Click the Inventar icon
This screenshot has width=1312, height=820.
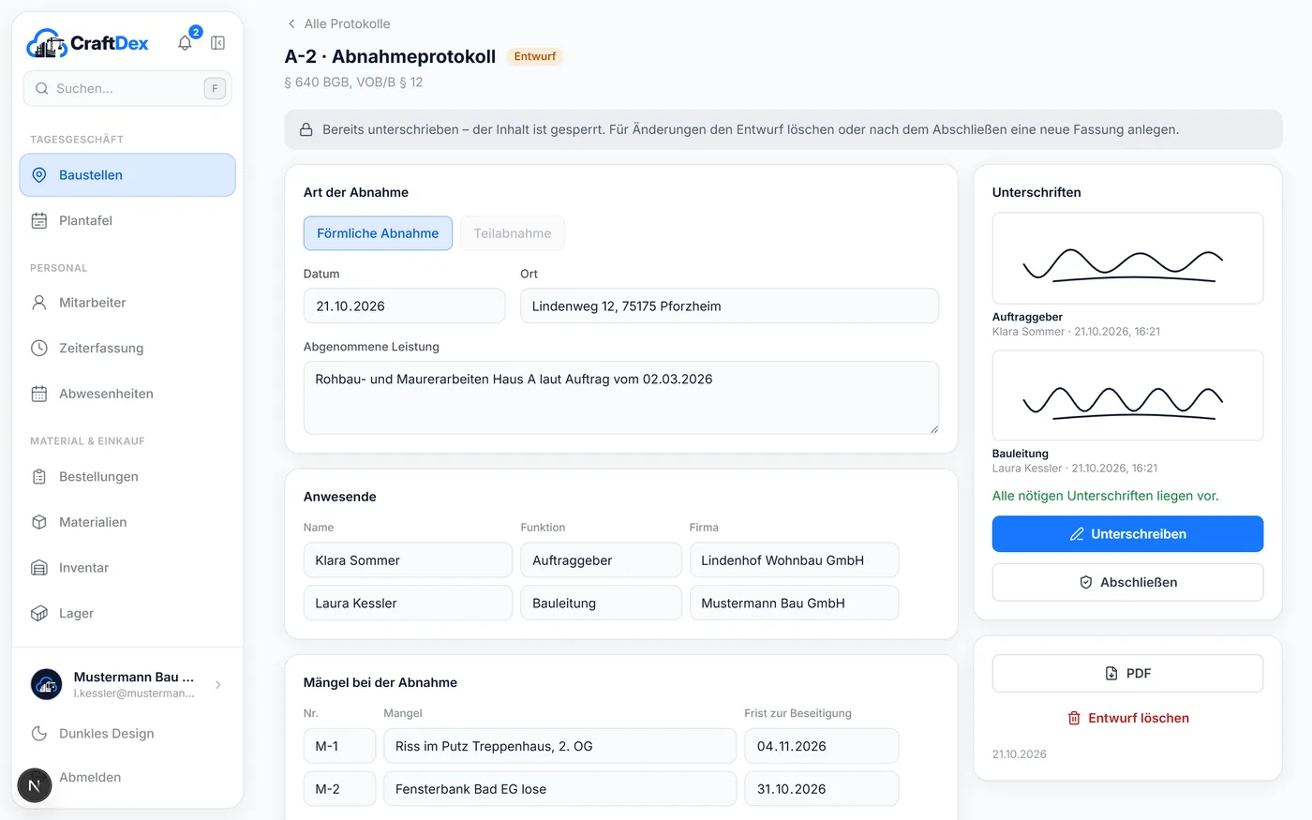[39, 568]
